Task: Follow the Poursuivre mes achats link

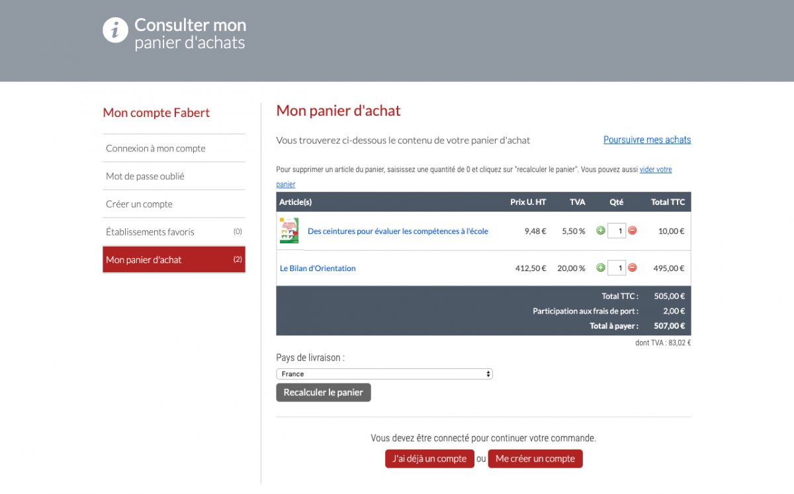Action: pyautogui.click(x=646, y=140)
